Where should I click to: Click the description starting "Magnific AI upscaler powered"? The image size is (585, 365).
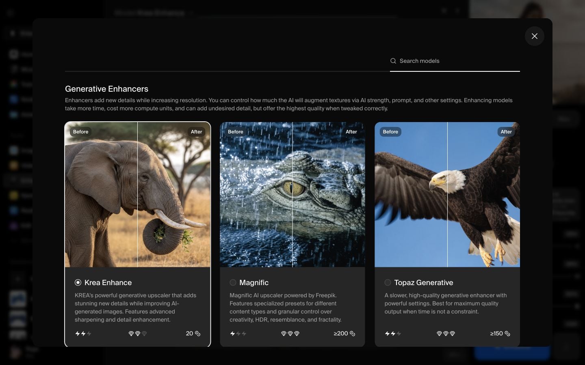pyautogui.click(x=286, y=307)
